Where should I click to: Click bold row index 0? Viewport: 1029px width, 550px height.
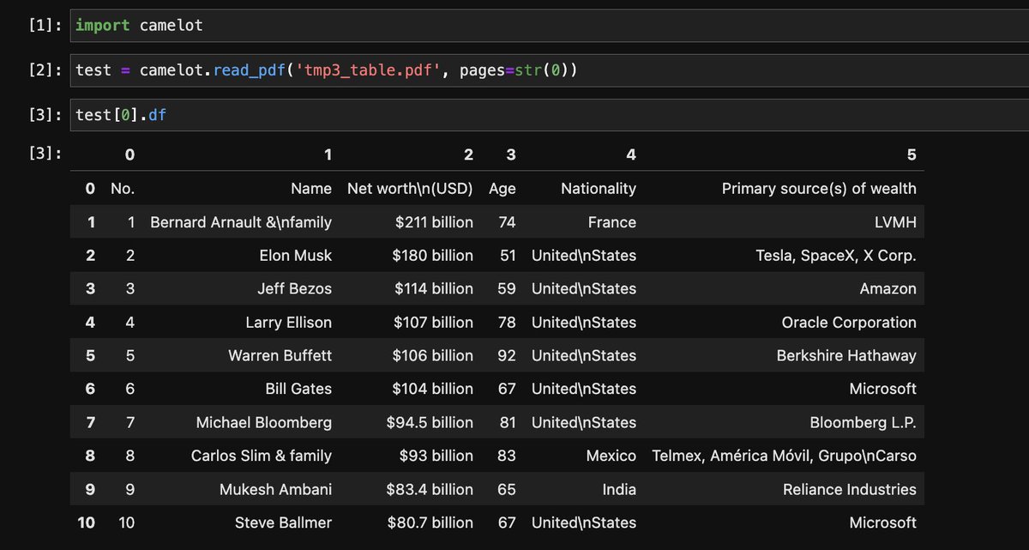90,189
